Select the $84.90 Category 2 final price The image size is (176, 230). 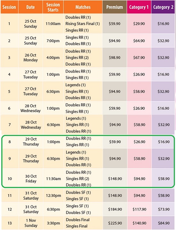pos(164,223)
